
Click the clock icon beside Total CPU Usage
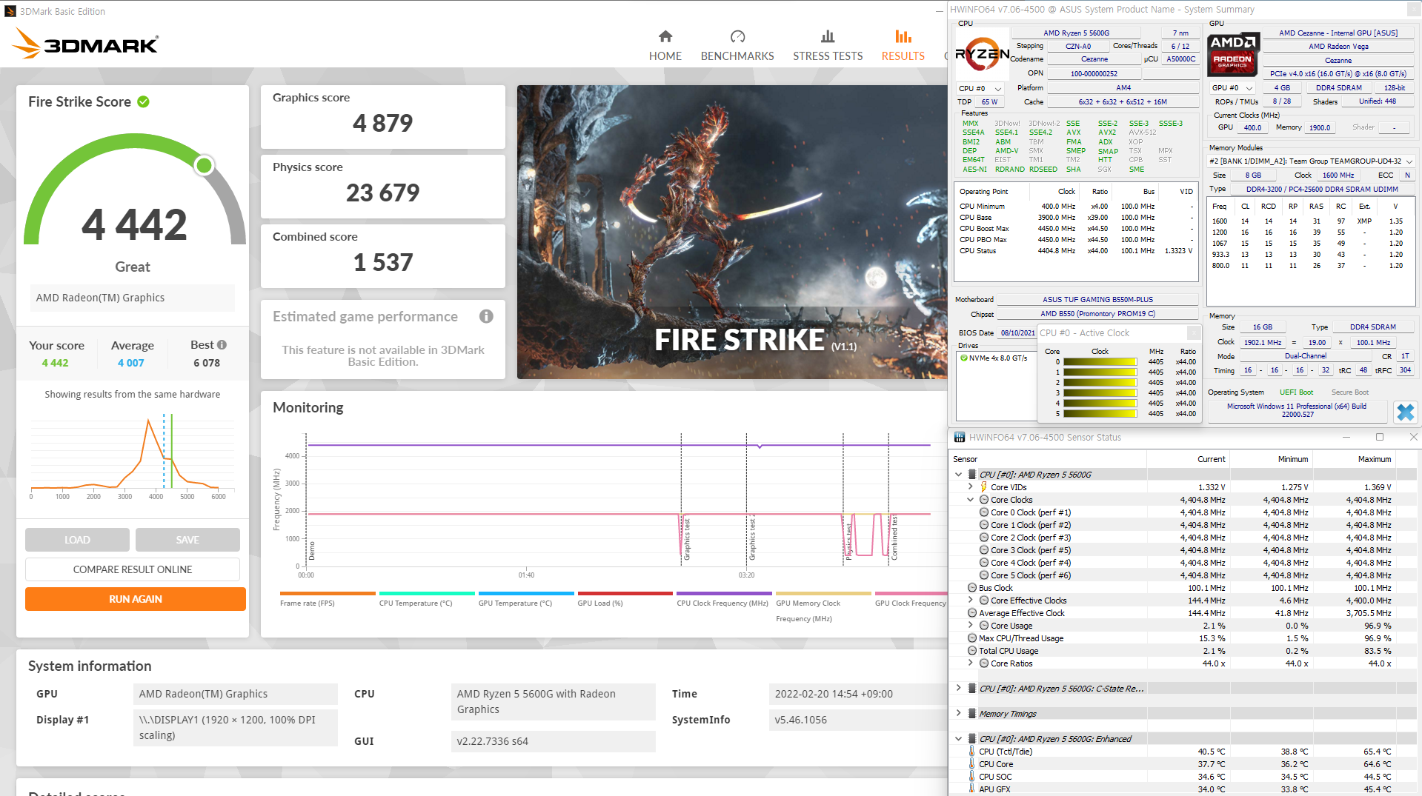tap(972, 651)
